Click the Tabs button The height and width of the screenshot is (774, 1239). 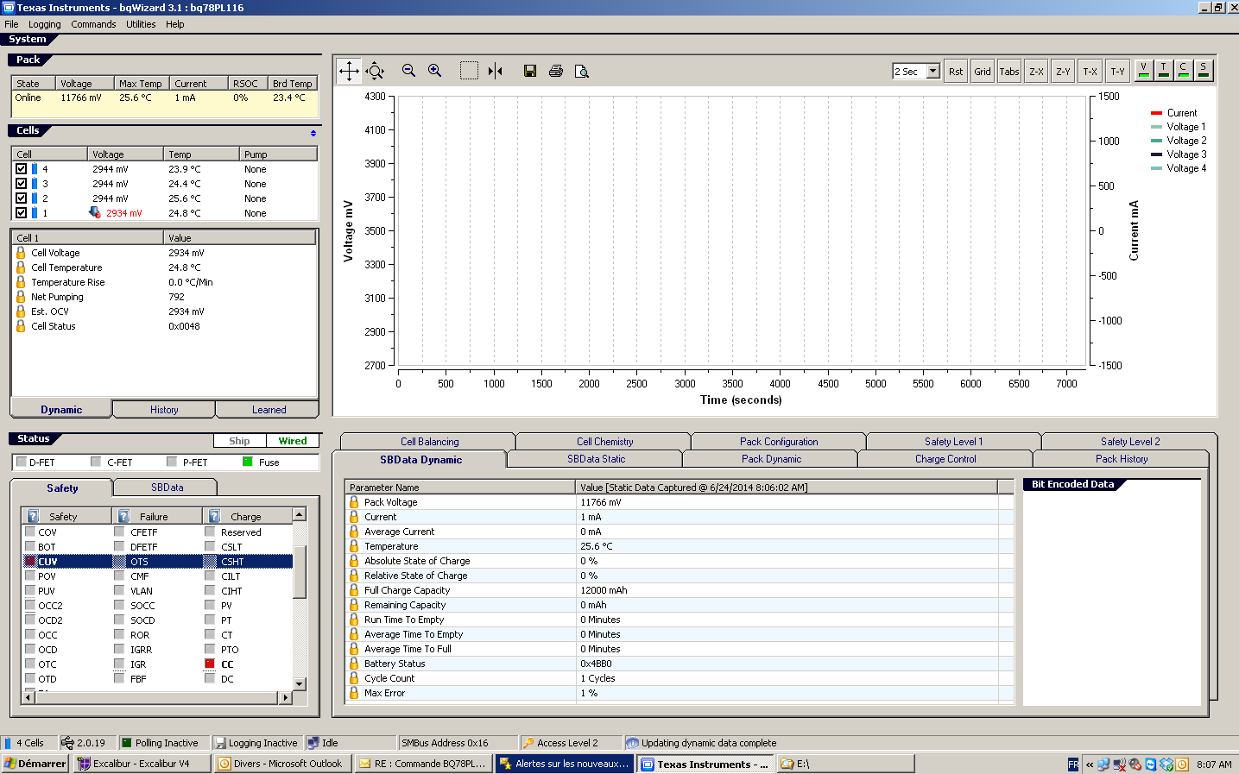click(x=1009, y=72)
